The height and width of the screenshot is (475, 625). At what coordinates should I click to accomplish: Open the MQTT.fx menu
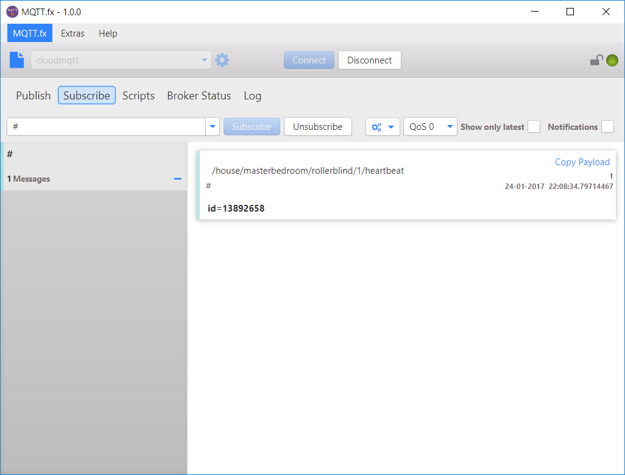click(29, 34)
